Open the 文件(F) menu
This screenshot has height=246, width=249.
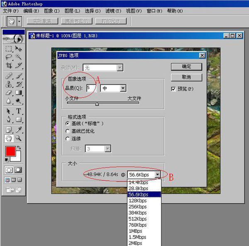11,11
